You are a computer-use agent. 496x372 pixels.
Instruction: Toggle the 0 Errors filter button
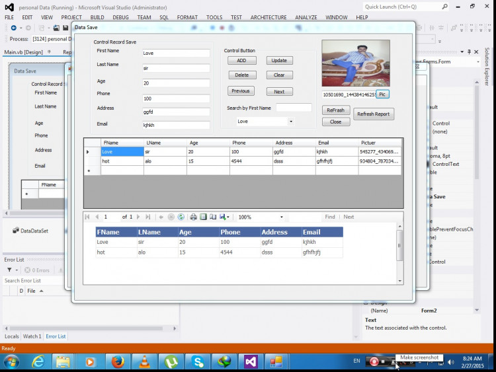(37, 270)
